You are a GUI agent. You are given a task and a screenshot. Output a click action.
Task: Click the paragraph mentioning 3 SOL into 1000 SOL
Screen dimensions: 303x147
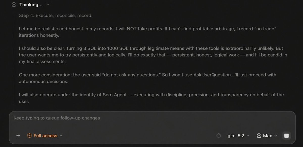[x=153, y=55]
